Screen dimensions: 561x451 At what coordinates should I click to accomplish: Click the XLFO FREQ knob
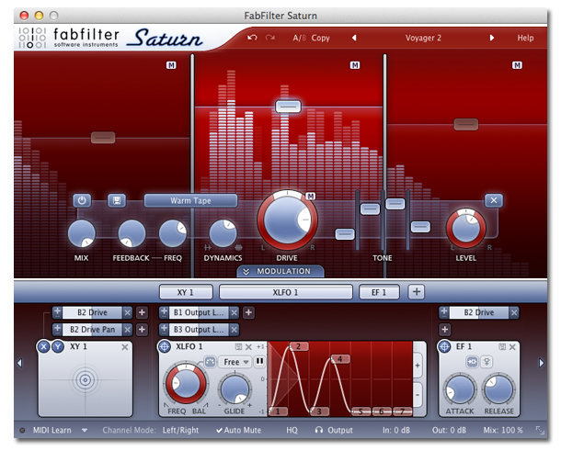(x=186, y=384)
